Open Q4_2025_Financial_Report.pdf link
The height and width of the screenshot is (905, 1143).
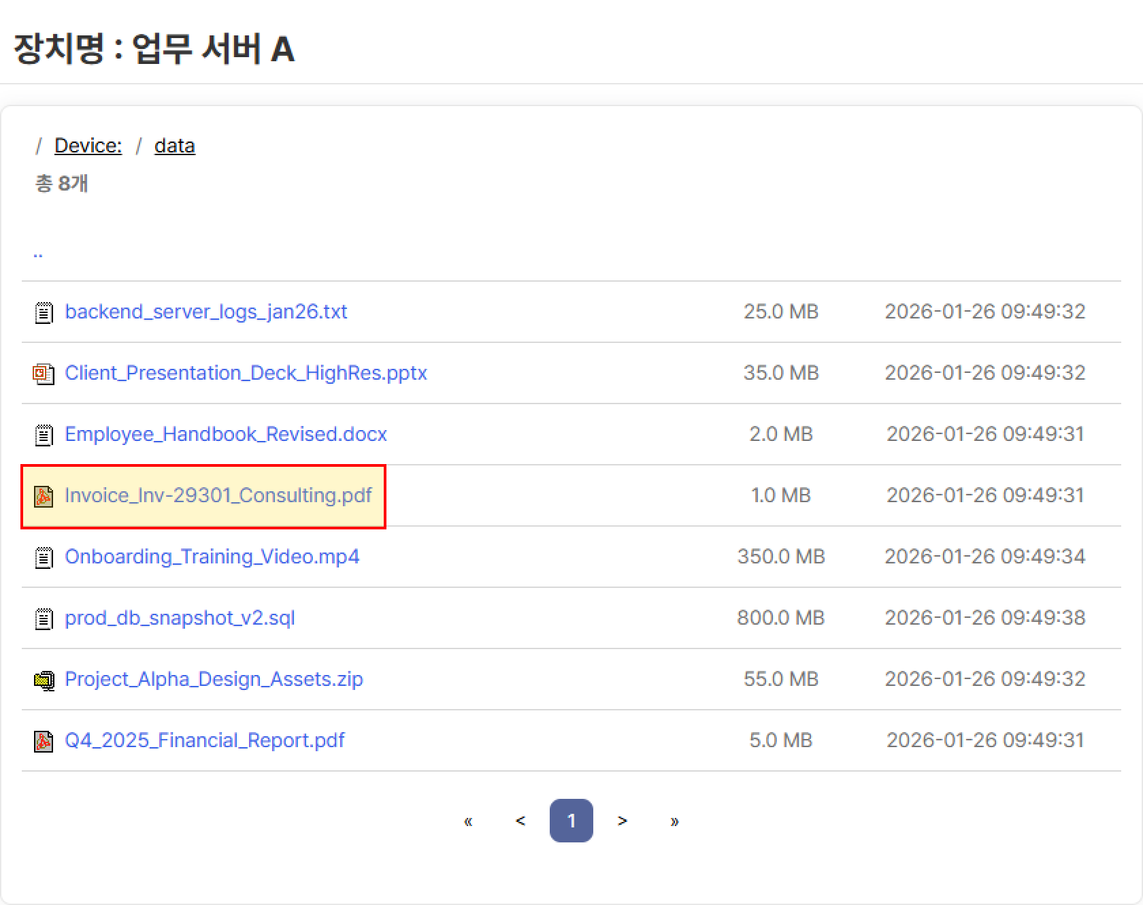(x=204, y=740)
